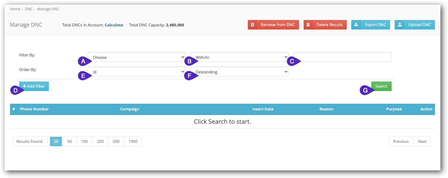The height and width of the screenshot is (178, 448).
Task: Select 50 results per page
Action: coord(69,141)
